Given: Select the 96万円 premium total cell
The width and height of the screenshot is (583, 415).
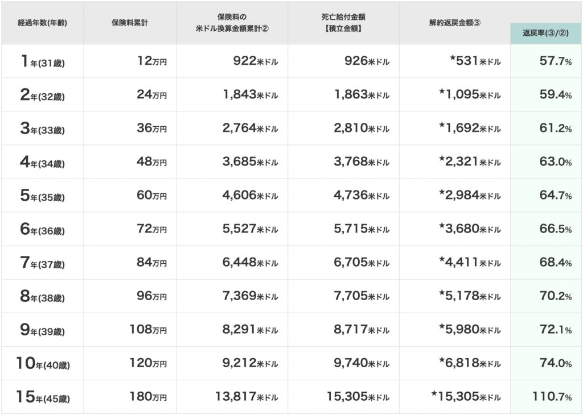Looking at the screenshot, I should (151, 296).
